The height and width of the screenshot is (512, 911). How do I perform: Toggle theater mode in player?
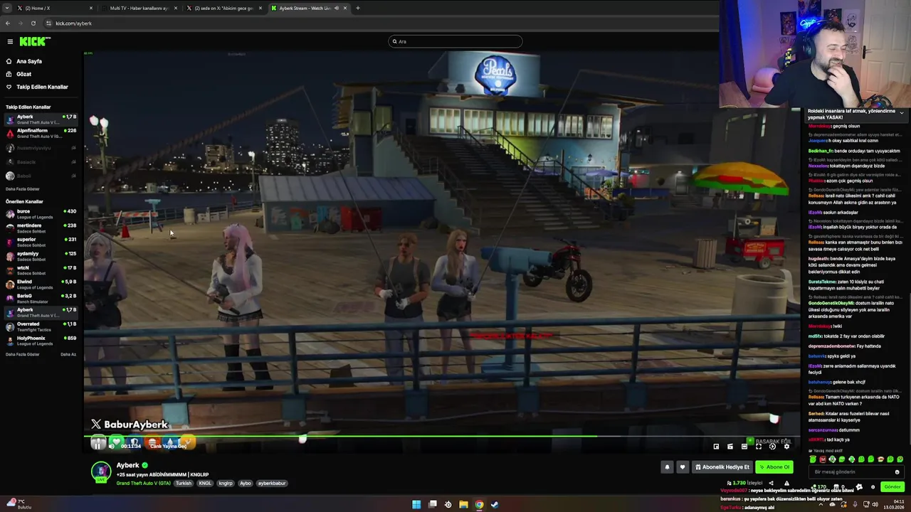point(744,447)
